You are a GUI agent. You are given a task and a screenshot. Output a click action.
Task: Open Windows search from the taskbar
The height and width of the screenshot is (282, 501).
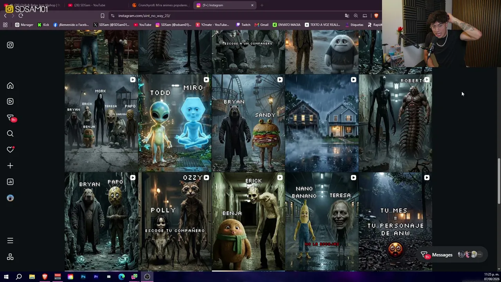point(19,277)
